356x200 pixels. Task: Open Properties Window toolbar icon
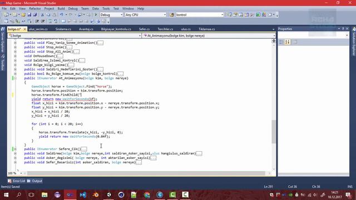click(x=235, y=15)
